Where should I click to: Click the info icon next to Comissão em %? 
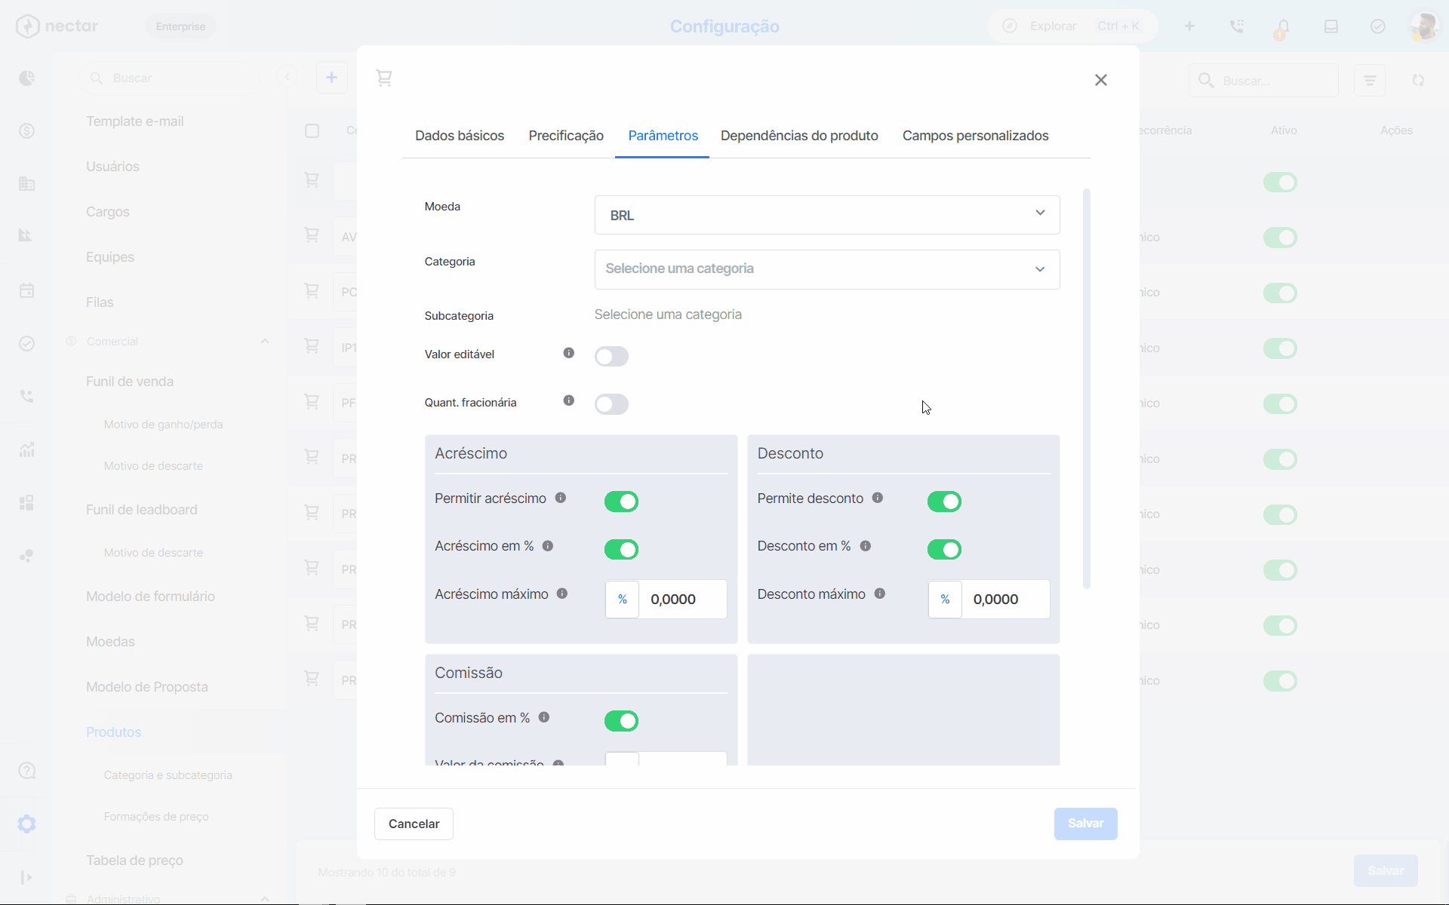(x=544, y=717)
